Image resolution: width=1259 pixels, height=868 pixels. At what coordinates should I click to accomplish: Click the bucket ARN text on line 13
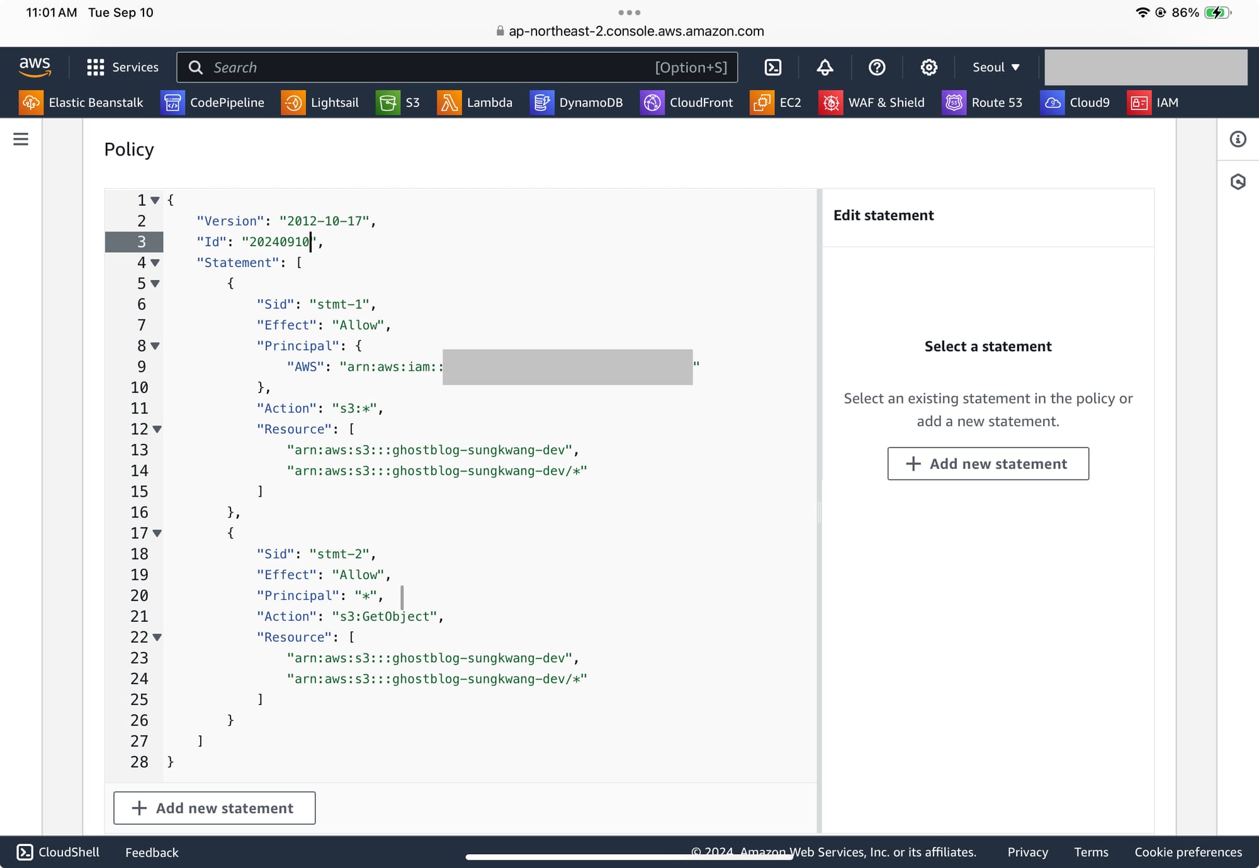click(x=429, y=450)
